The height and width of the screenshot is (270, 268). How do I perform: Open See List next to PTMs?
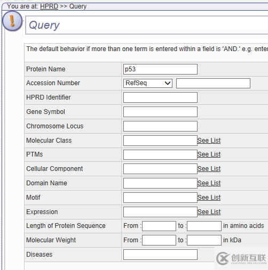pyautogui.click(x=209, y=154)
